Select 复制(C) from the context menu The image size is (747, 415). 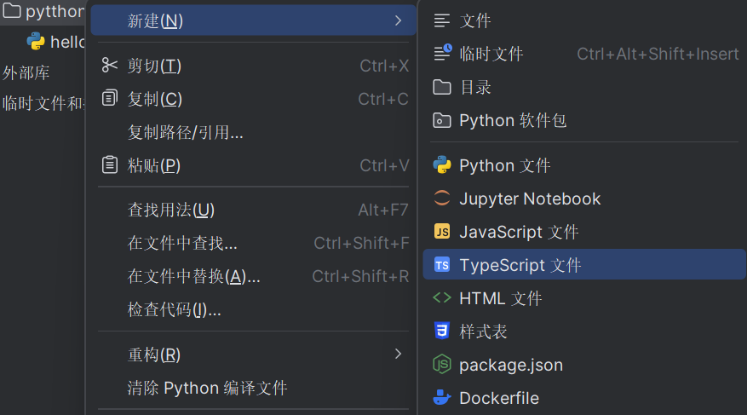click(155, 99)
